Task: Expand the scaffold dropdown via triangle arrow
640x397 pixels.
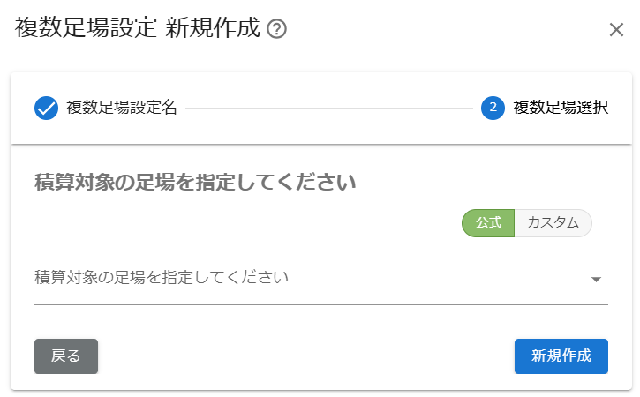Action: click(596, 280)
